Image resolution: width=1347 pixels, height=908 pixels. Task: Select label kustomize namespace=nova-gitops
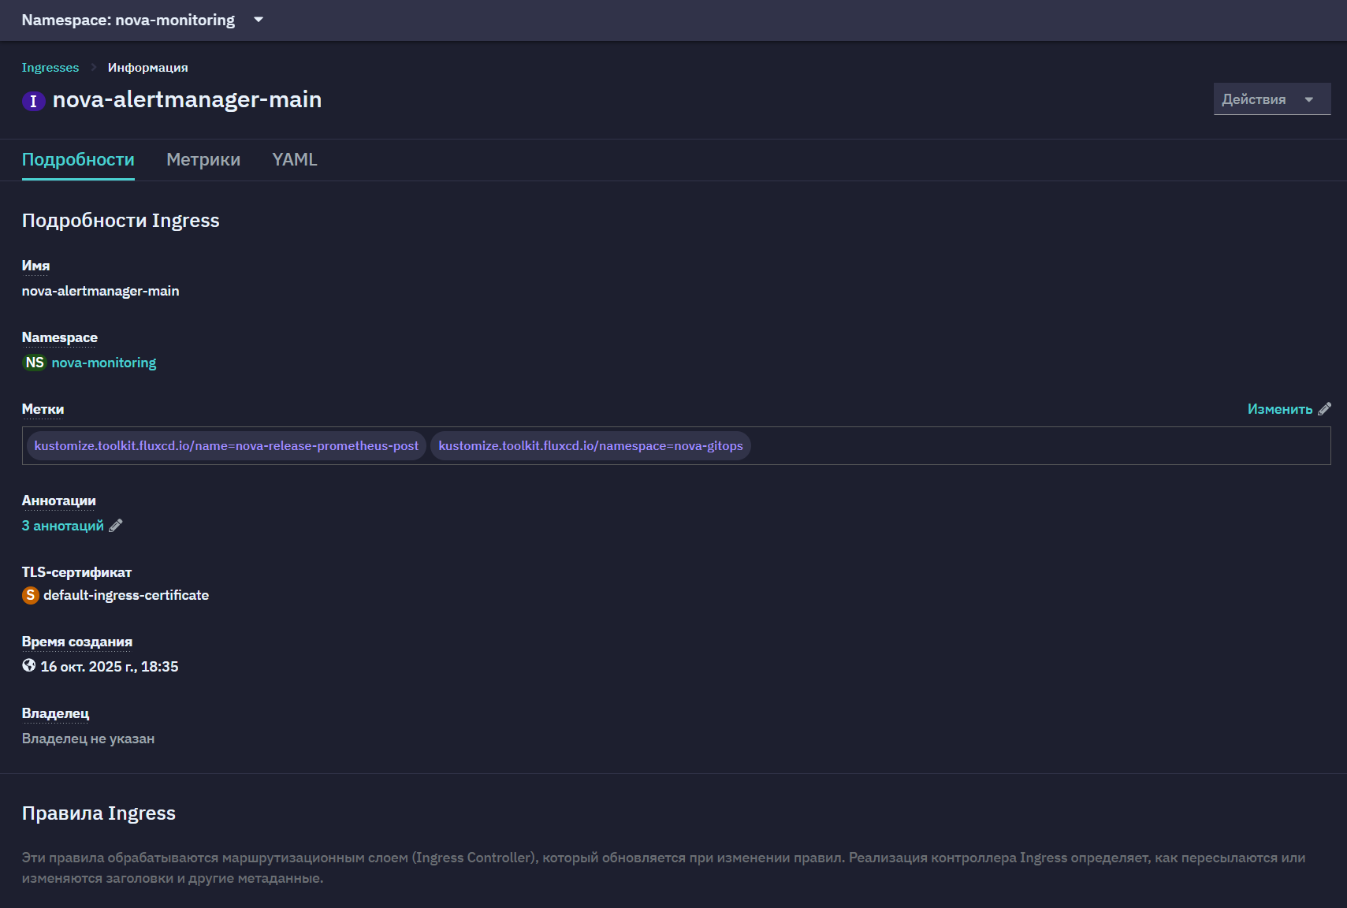(x=590, y=446)
